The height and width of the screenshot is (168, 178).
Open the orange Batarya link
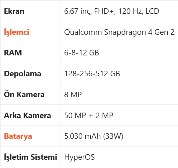pyautogui.click(x=18, y=136)
